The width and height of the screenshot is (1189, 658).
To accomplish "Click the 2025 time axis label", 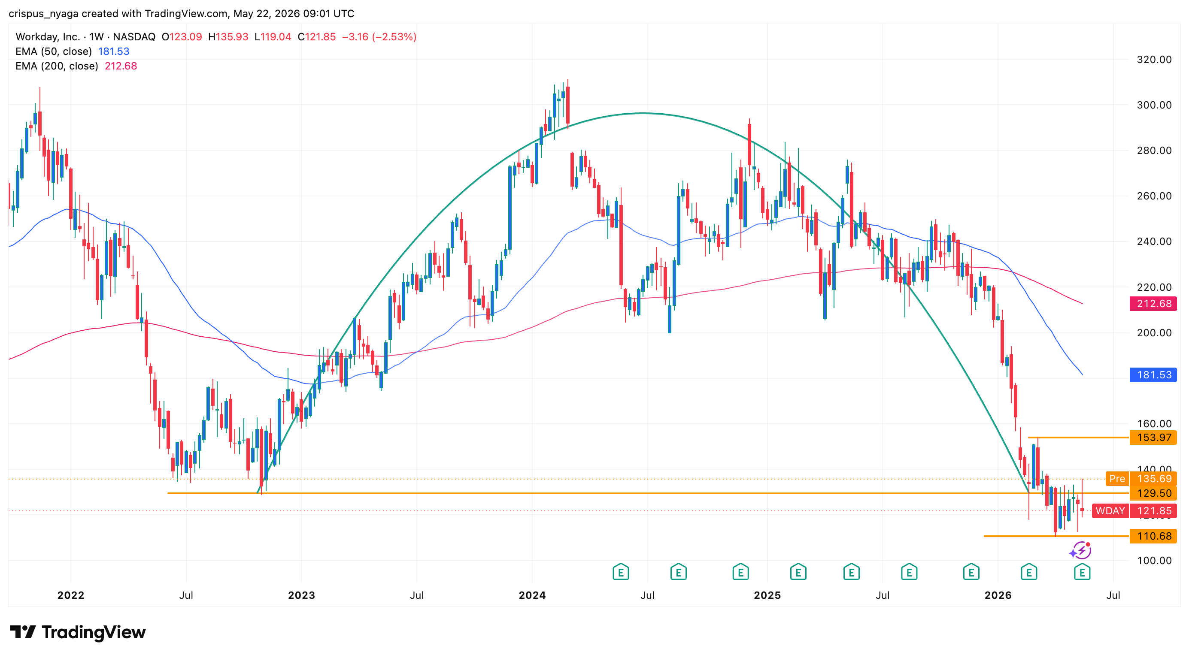I will tap(767, 595).
